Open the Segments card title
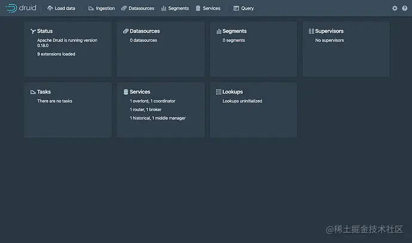412x243 pixels. click(235, 31)
